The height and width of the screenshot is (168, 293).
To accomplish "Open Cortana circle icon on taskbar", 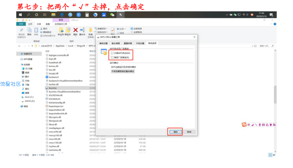I will 37,15.
